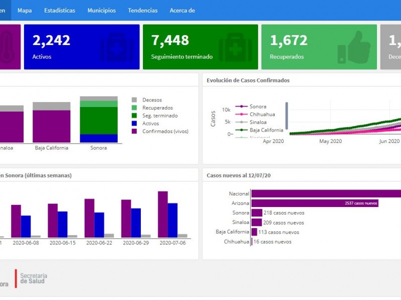Hide the Seg. terminado legend series
Viewport: 401px width, 300px height.
[x=154, y=115]
